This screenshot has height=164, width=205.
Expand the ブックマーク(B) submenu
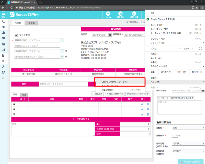[175, 43]
